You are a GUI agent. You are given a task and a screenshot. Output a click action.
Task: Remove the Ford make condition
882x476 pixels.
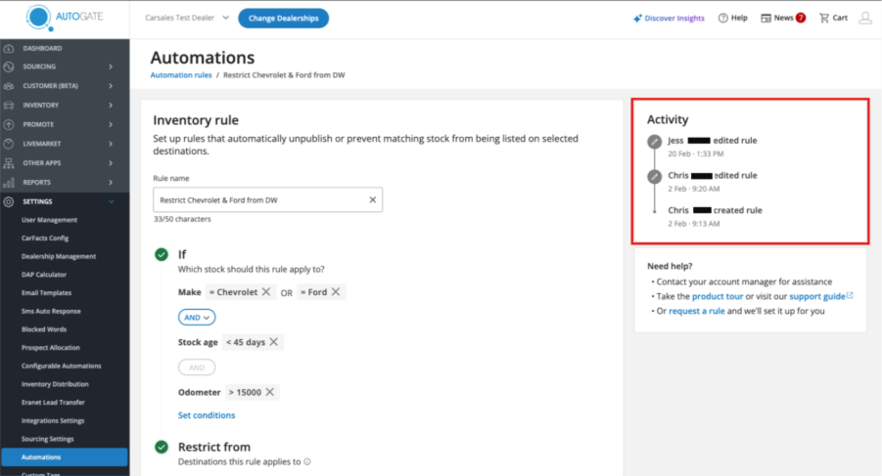[336, 292]
